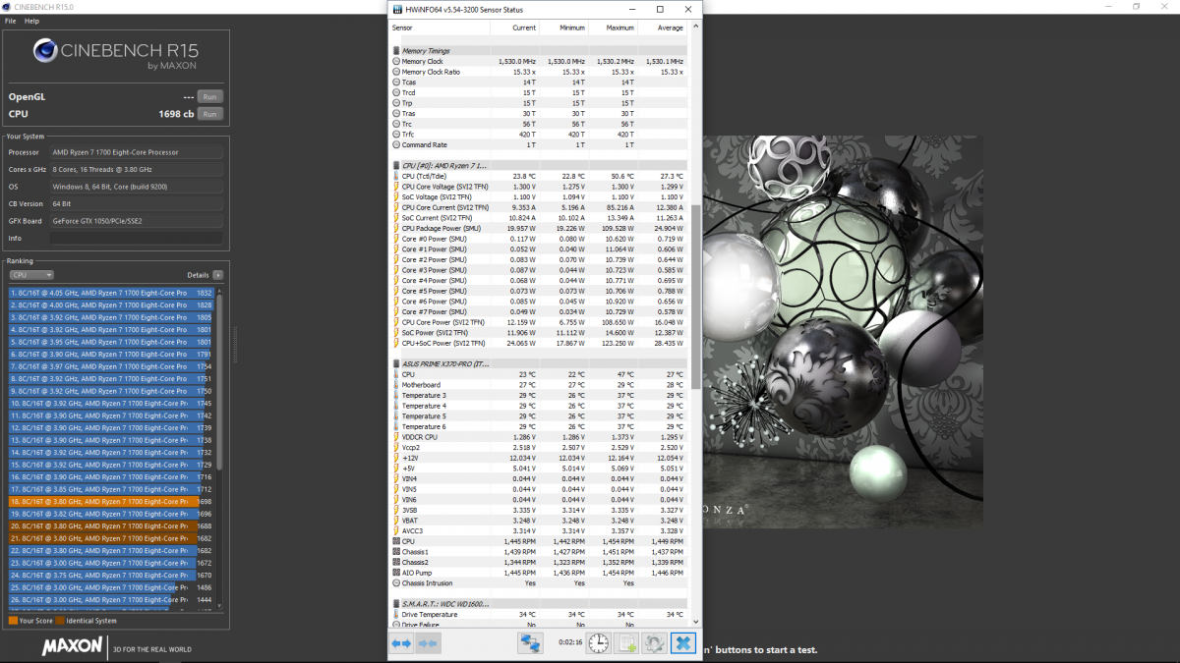The image size is (1180, 663).
Task: Minimize the HWiNFO64 sensor window
Action: [x=632, y=9]
